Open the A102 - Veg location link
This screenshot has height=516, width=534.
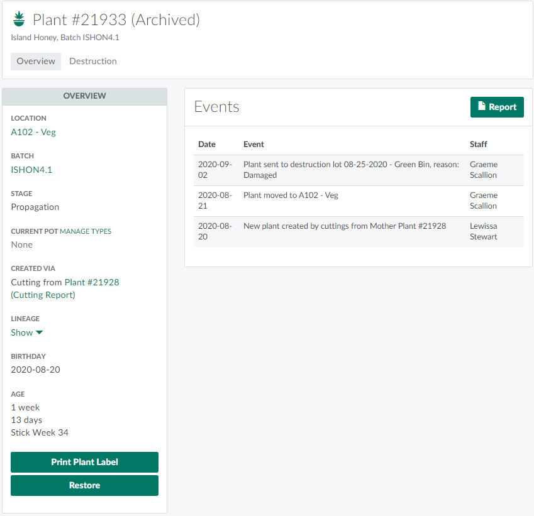(33, 132)
